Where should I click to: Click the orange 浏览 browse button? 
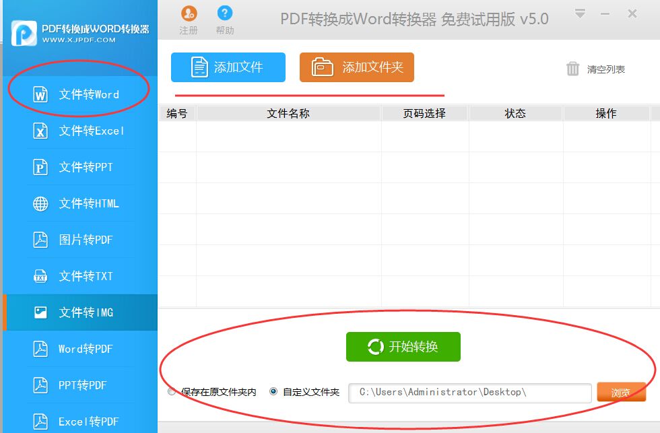[x=621, y=392]
